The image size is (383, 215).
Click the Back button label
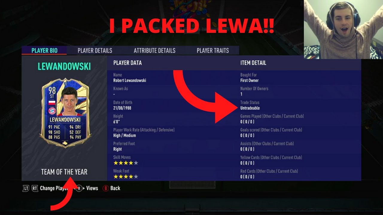115,188
